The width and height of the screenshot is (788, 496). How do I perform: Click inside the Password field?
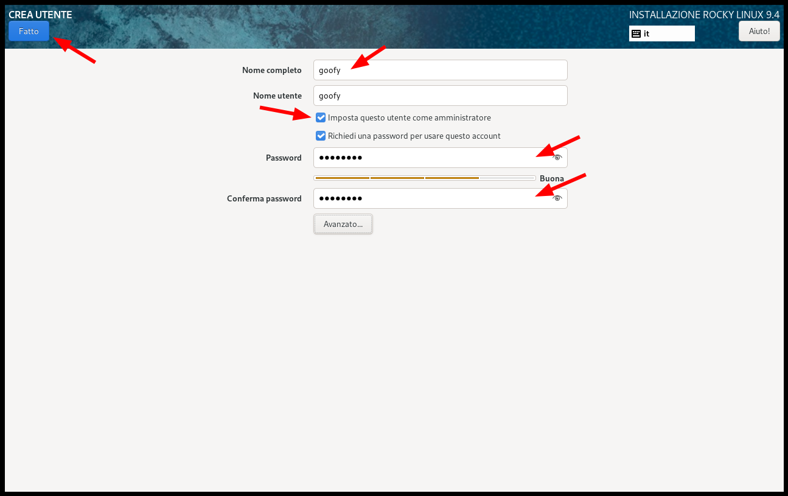tap(441, 158)
